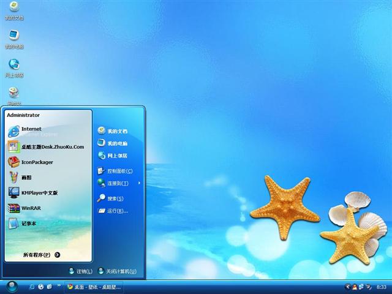Click the Start orb button
The image size is (392, 294).
point(12,287)
